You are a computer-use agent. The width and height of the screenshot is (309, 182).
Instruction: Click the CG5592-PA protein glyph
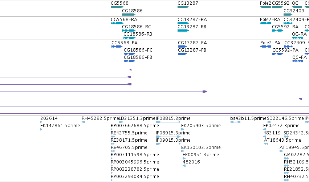click(x=278, y=54)
